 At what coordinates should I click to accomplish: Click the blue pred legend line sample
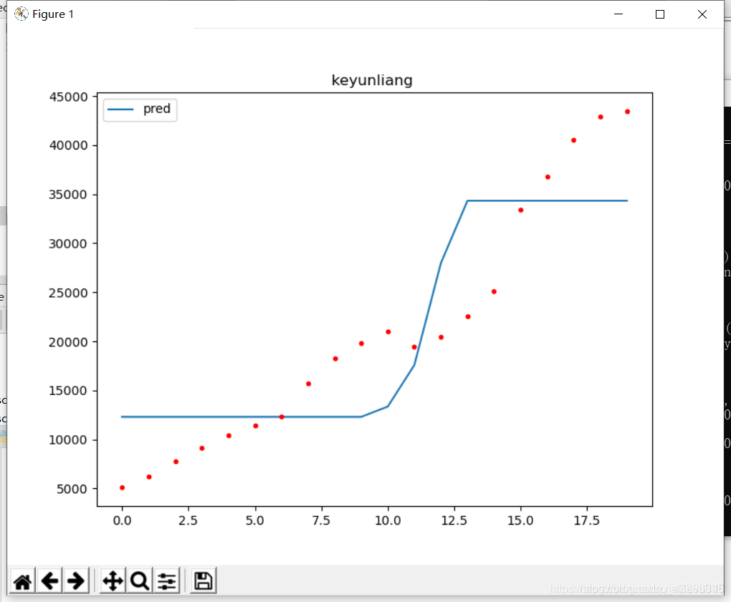(x=120, y=110)
